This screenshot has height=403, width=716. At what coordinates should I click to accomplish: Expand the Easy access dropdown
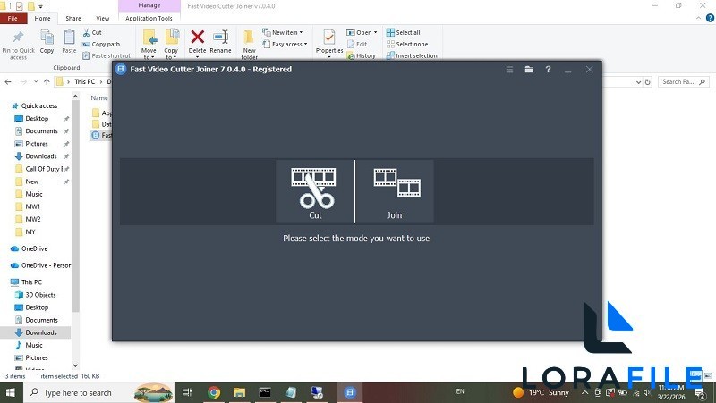(285, 44)
